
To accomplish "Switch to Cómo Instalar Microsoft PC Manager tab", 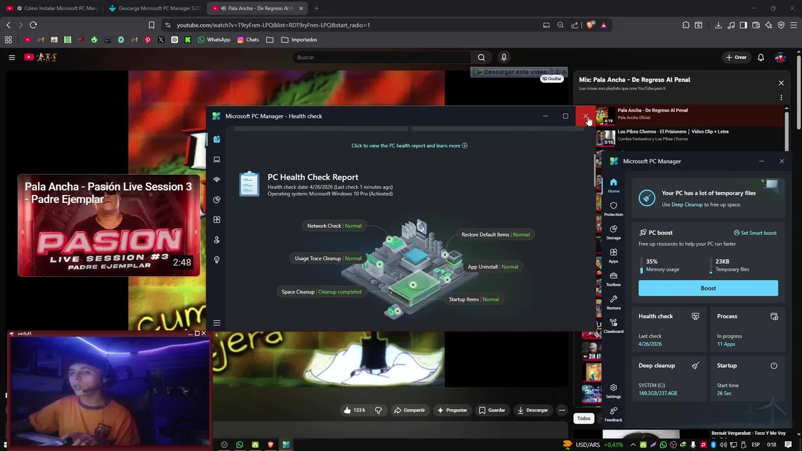I will (52, 8).
